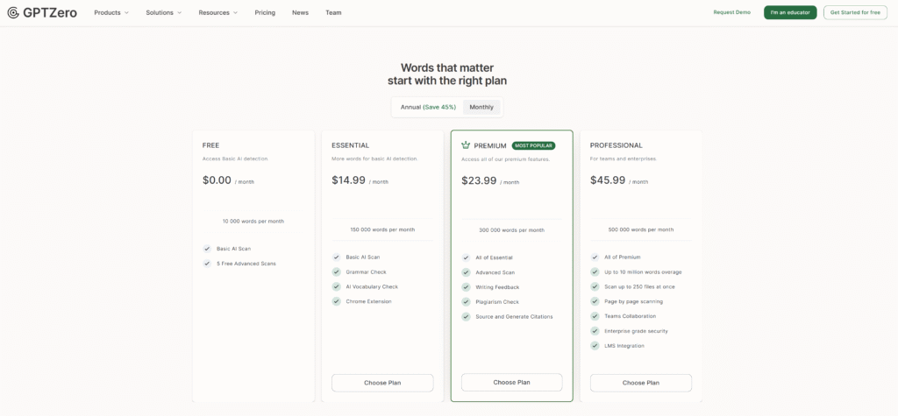
Task: Expand the Resources navigation dropdown
Action: 218,12
